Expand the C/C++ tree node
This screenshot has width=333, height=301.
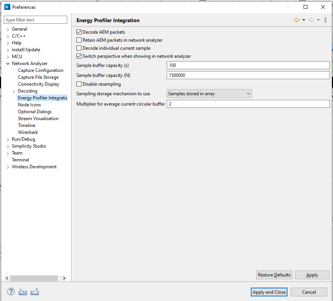pos(8,36)
